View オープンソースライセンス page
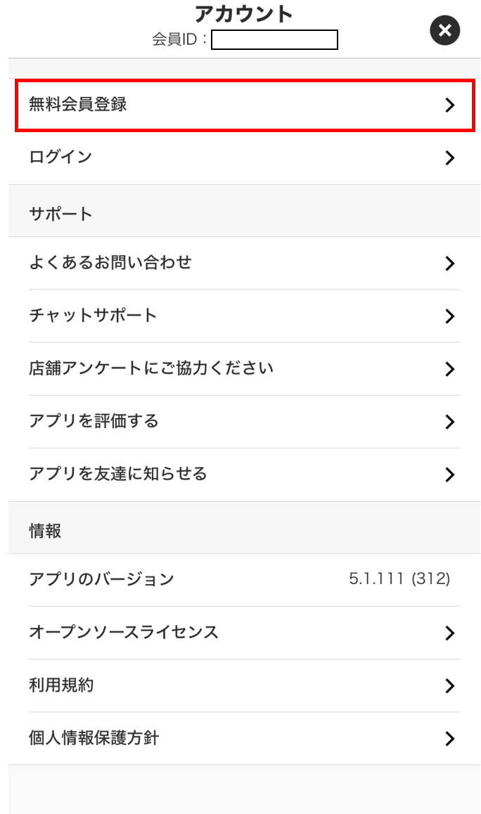The width and height of the screenshot is (481, 814). 124,632
